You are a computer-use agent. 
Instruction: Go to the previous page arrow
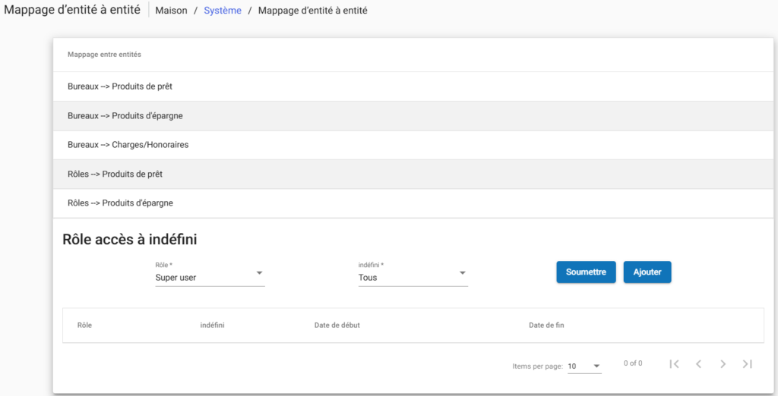[x=698, y=364]
